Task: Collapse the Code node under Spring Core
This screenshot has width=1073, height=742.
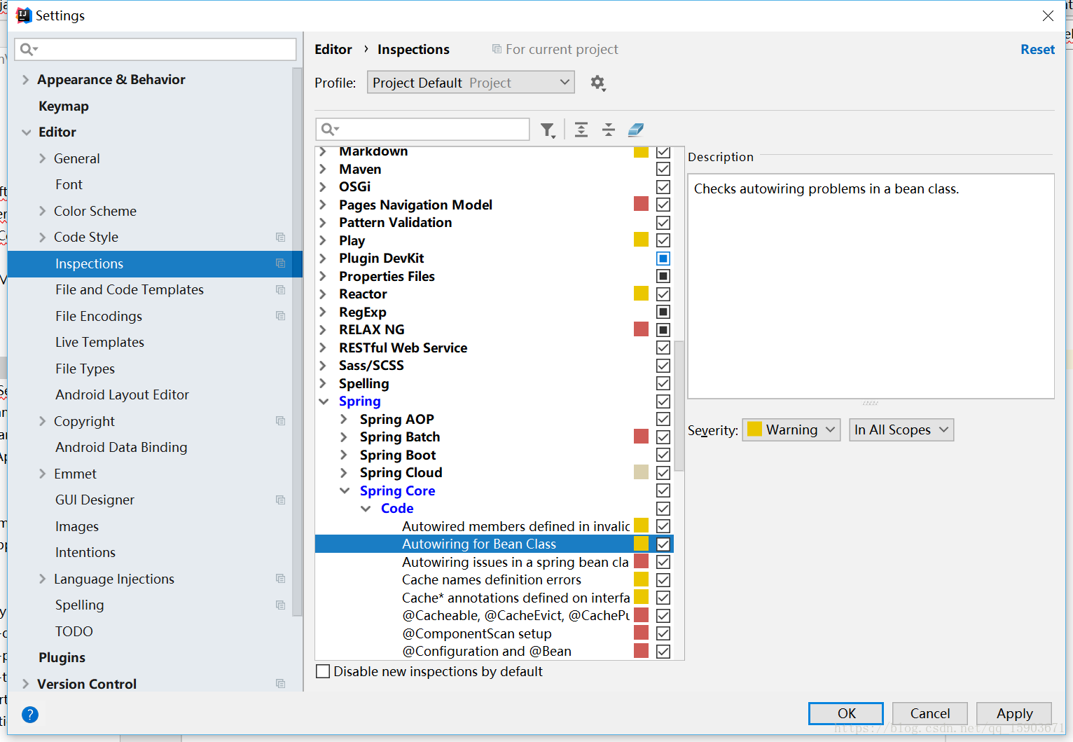Action: click(x=366, y=509)
